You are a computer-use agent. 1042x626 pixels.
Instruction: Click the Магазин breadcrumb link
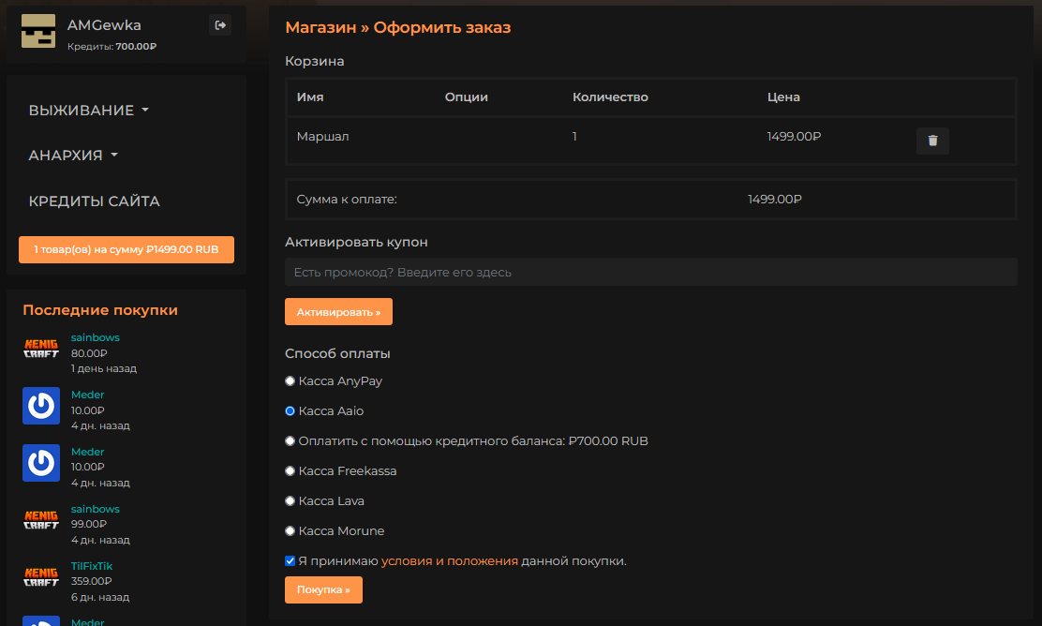tap(321, 27)
